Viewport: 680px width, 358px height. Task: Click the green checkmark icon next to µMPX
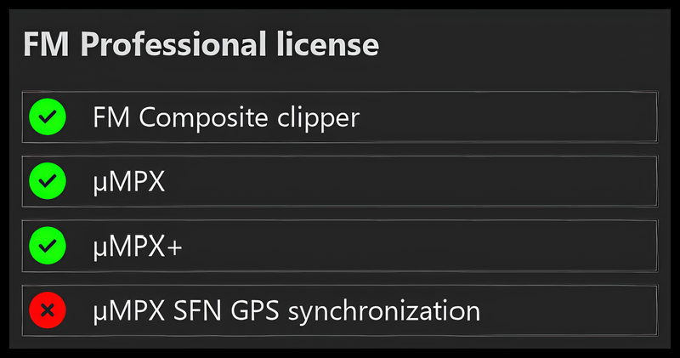tap(48, 181)
